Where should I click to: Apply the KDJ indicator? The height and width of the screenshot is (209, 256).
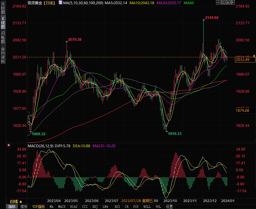pyautogui.click(x=95, y=207)
